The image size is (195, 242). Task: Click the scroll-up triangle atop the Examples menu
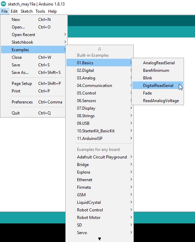pyautogui.click(x=100, y=49)
